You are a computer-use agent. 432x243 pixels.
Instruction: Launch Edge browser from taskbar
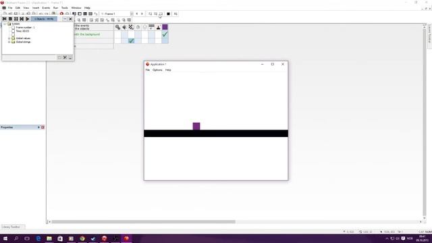[38, 238]
